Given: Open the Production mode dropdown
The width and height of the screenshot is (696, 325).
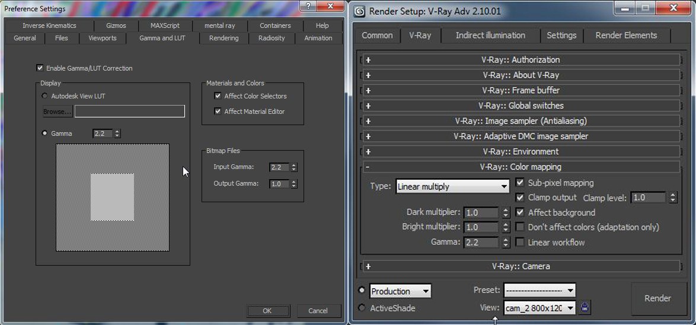Looking at the screenshot, I should (400, 291).
